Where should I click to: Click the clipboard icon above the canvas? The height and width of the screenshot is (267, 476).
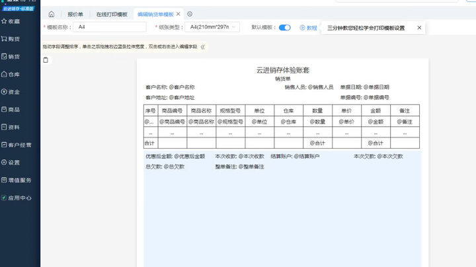tap(46, 60)
